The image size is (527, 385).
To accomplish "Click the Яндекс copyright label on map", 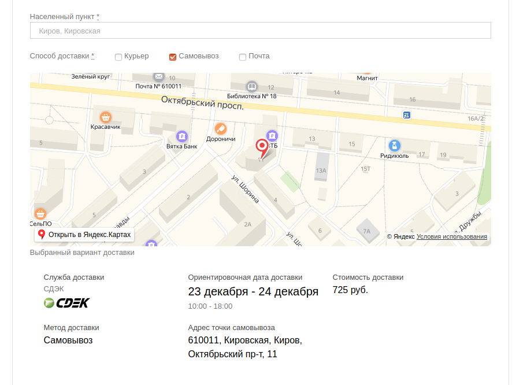I will pos(400,236).
